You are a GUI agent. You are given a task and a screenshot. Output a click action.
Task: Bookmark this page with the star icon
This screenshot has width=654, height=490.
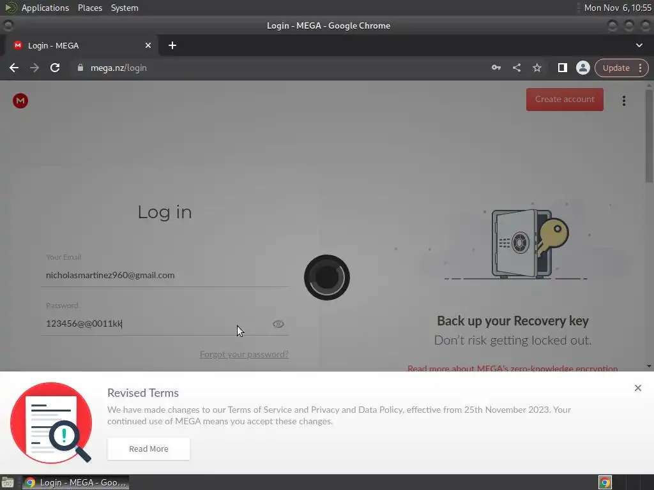pyautogui.click(x=536, y=68)
